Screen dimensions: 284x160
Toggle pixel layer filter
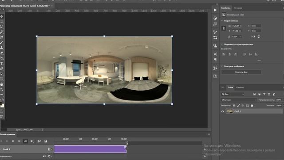pyautogui.click(x=254, y=94)
